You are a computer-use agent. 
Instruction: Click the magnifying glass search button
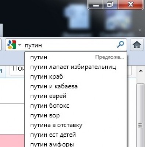click(120, 44)
